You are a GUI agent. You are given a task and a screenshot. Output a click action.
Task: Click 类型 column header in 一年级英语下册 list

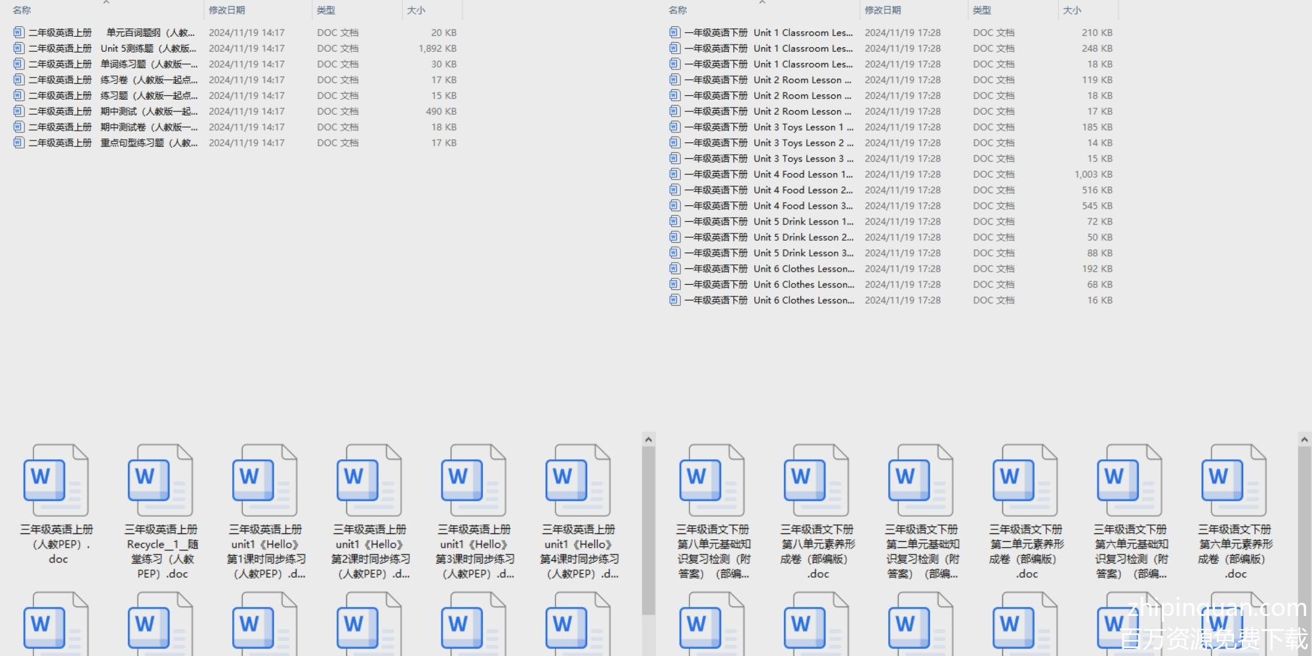[982, 10]
